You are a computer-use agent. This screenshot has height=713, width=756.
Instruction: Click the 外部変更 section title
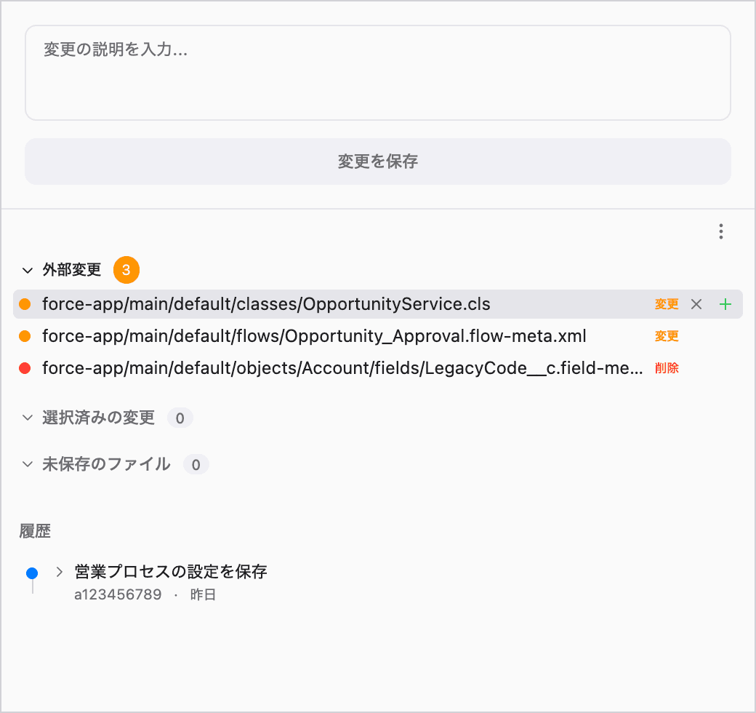(x=72, y=270)
